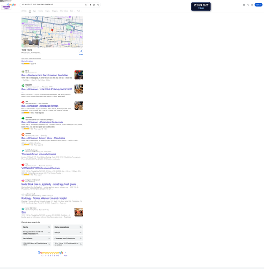Open thumbnail beside Bar-Ly Restaurant and Bar result
Image resolution: width=266 pixels, height=269 pixels.
tap(79, 75)
